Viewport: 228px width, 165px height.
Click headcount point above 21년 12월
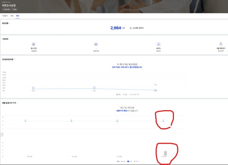coord(117,121)
